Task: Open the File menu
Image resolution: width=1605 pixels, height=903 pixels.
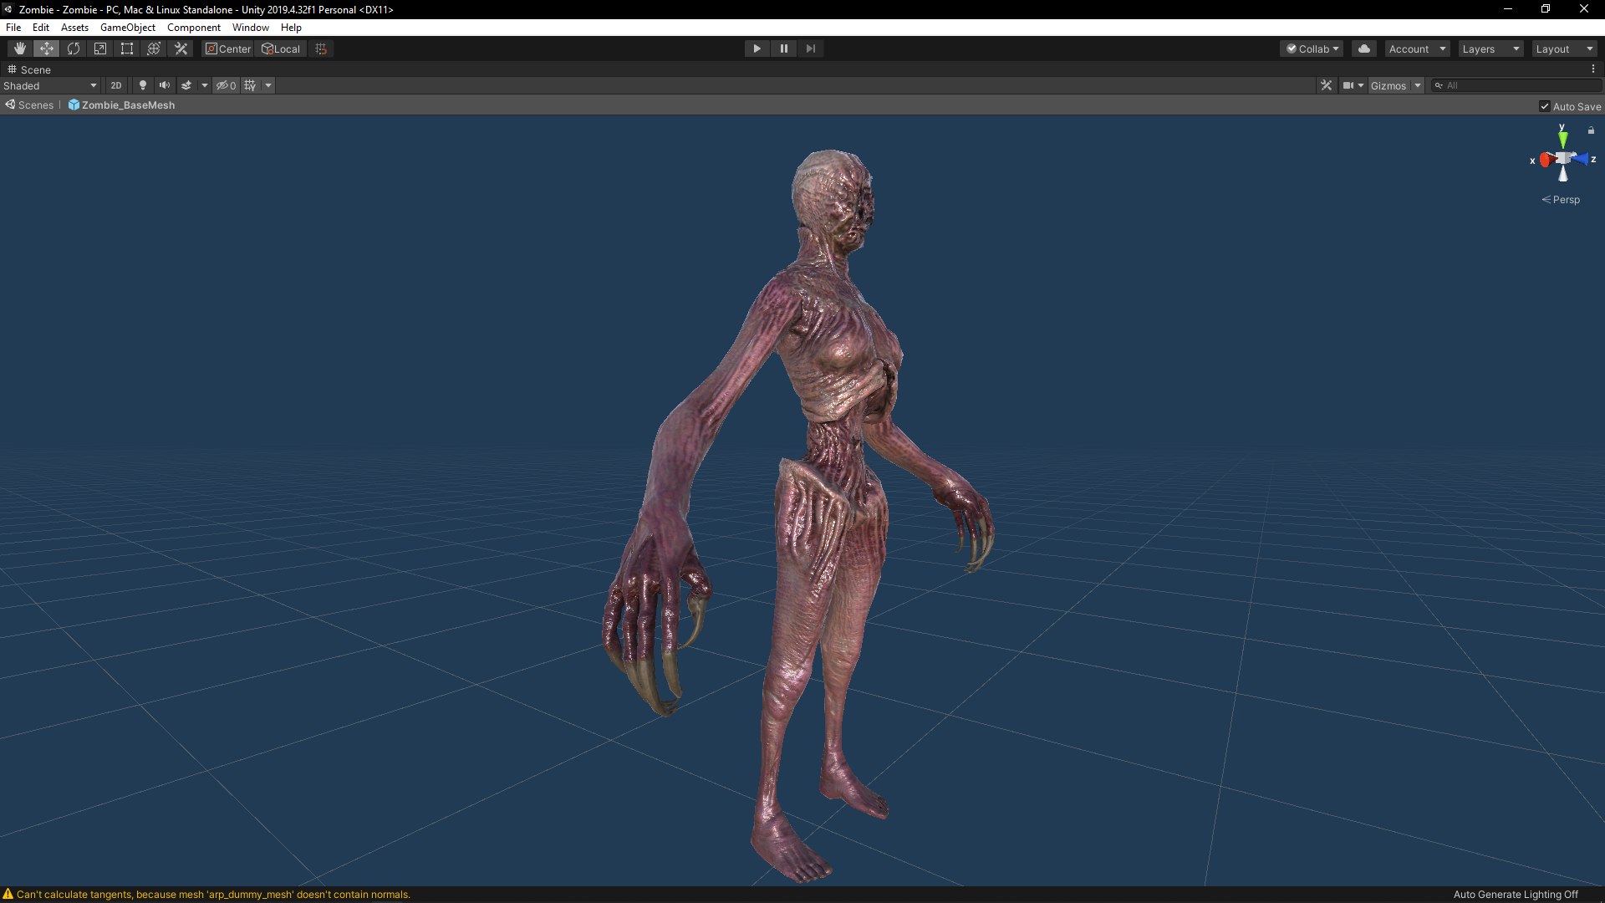Action: (x=13, y=27)
